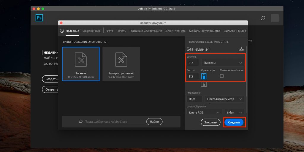This screenshot has width=304, height=152.
Task: Expand the 8 бит bit depth dropdown
Action: pyautogui.click(x=234, y=113)
